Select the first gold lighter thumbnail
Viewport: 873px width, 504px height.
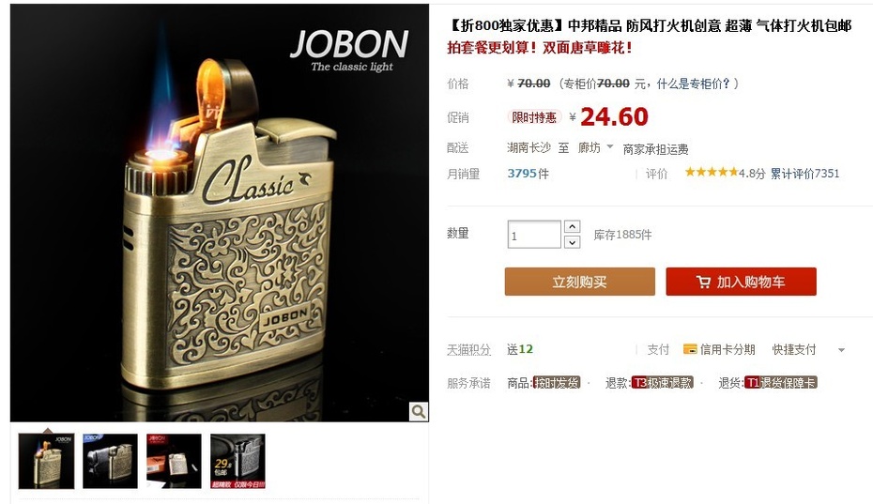click(46, 461)
